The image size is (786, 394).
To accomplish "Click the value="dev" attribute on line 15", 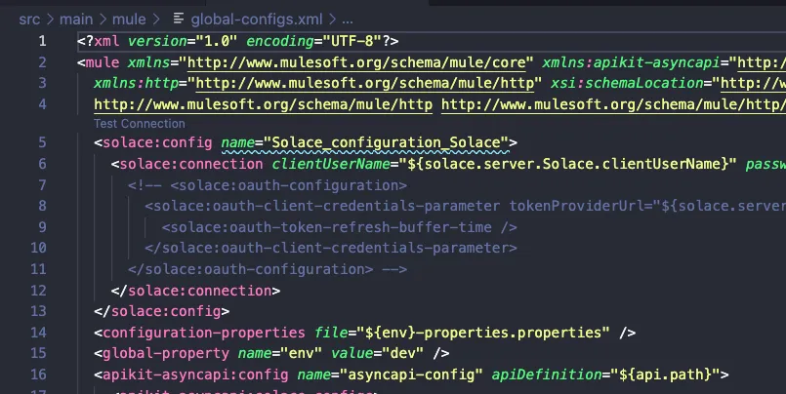I will point(377,353).
